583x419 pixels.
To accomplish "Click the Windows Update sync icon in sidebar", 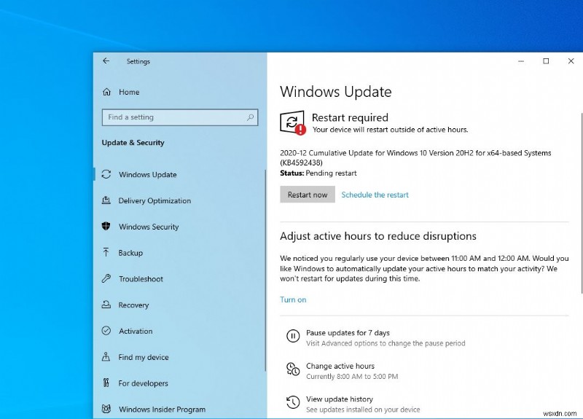I will coord(106,174).
